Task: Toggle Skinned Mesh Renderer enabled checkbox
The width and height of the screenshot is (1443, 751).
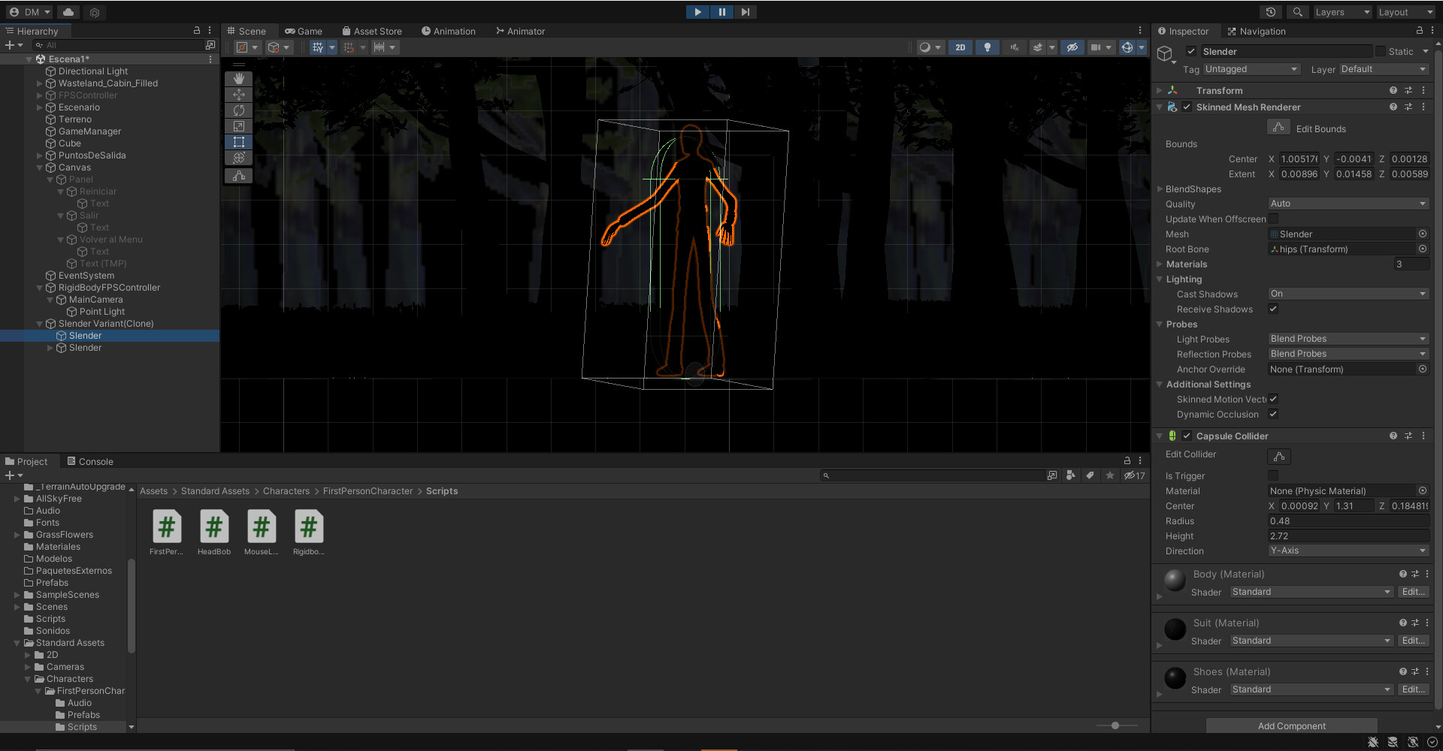Action: (1187, 107)
